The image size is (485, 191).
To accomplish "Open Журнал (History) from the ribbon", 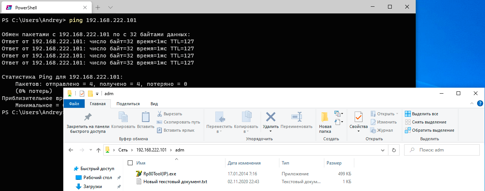I will tap(381, 130).
